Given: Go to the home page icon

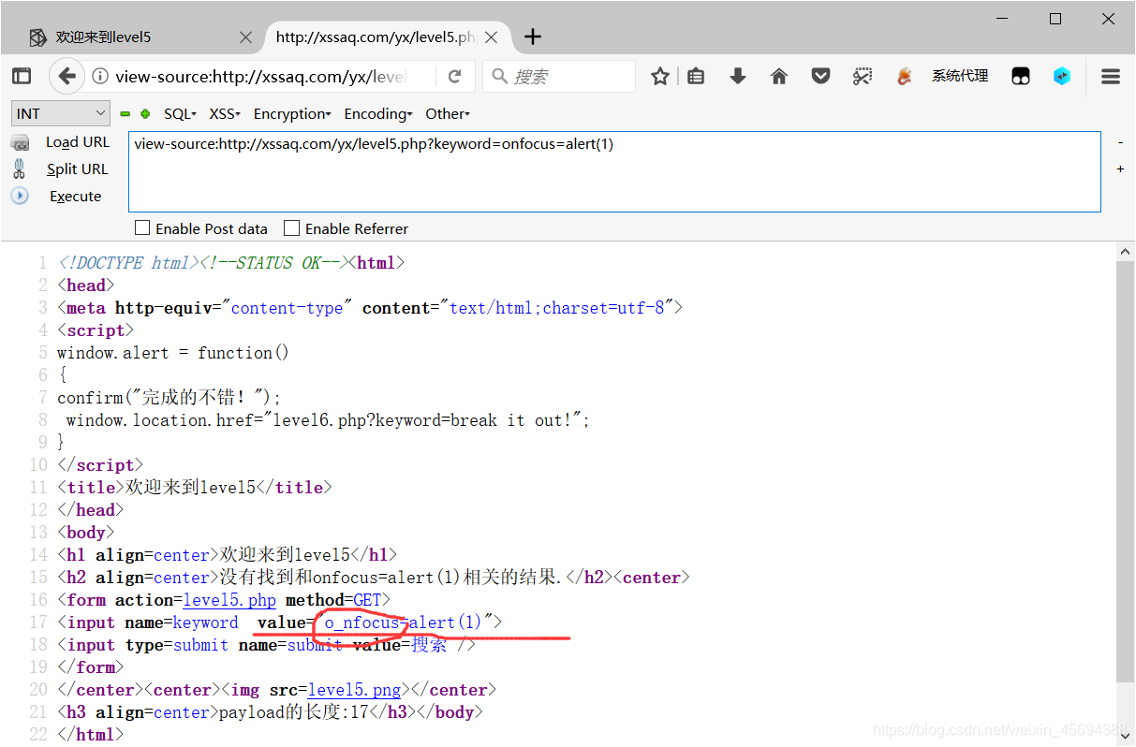Looking at the screenshot, I should click(x=779, y=77).
